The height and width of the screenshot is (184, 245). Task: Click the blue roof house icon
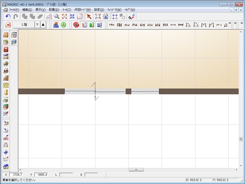pos(6,166)
